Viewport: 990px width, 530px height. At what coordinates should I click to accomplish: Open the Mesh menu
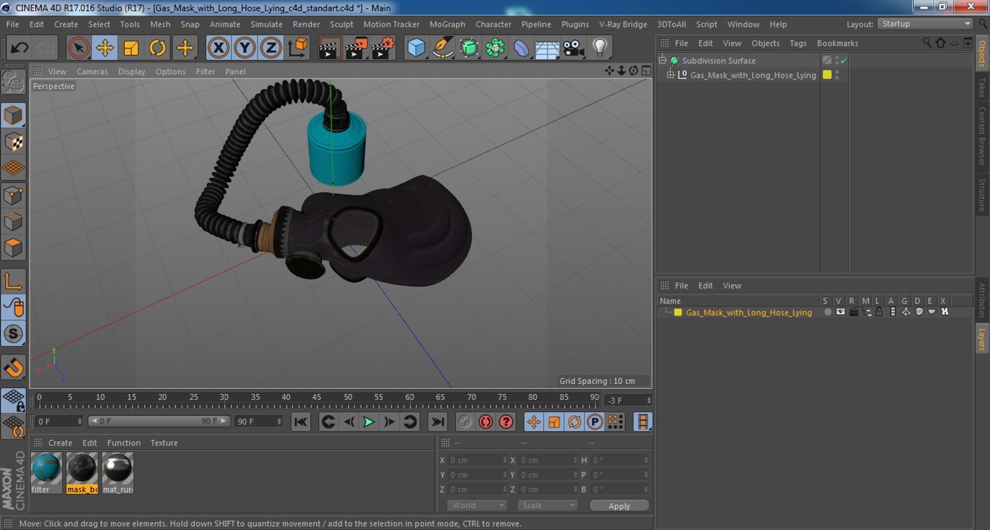pos(160,24)
